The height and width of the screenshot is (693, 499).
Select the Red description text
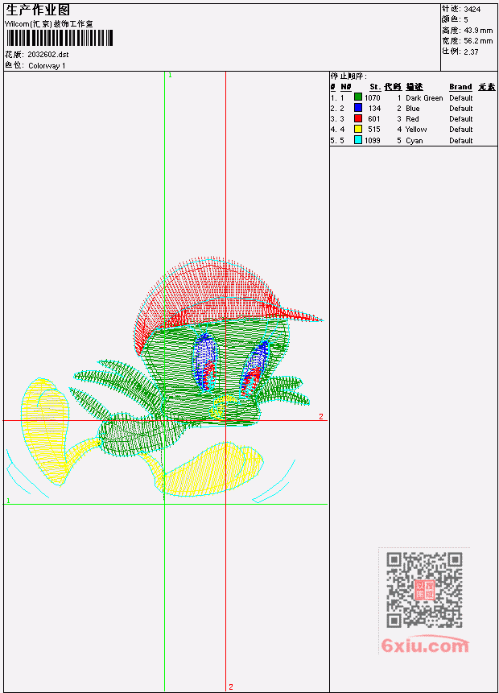click(412, 119)
